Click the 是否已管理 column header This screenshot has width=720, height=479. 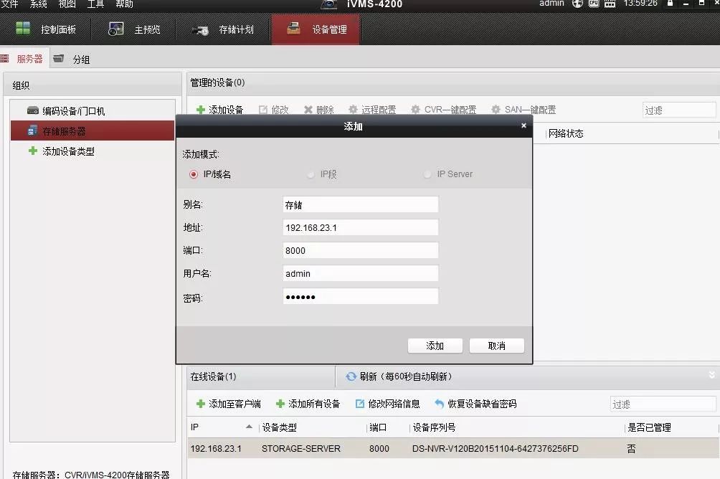pyautogui.click(x=649, y=427)
